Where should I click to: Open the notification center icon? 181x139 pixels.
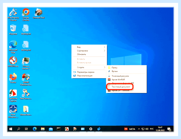[169, 129]
